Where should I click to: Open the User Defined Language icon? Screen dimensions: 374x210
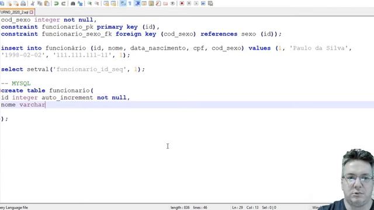(x=144, y=3)
